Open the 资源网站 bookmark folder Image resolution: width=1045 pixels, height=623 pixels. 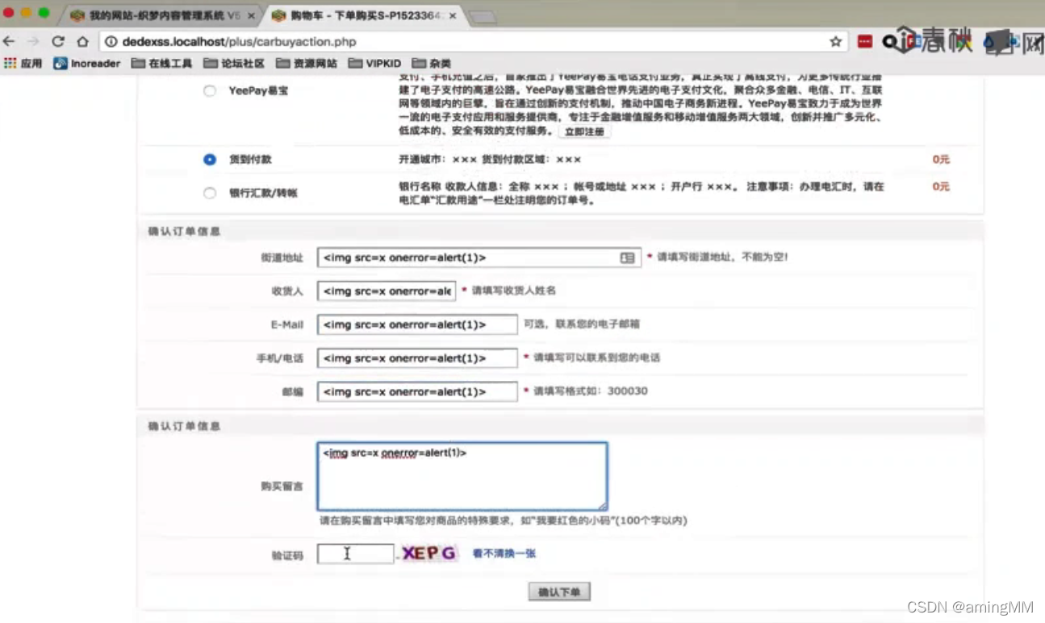click(x=307, y=63)
